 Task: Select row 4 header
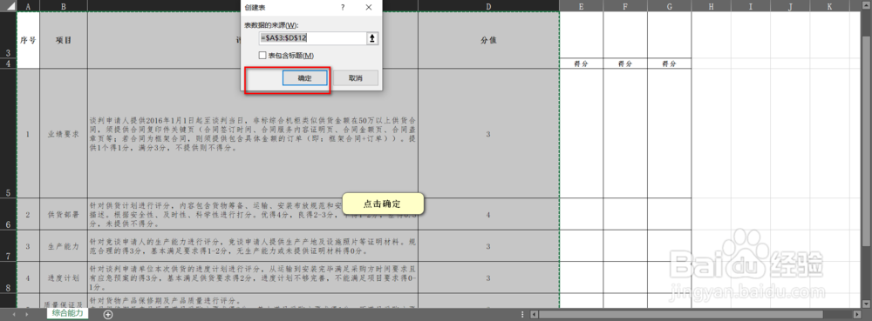[x=8, y=64]
